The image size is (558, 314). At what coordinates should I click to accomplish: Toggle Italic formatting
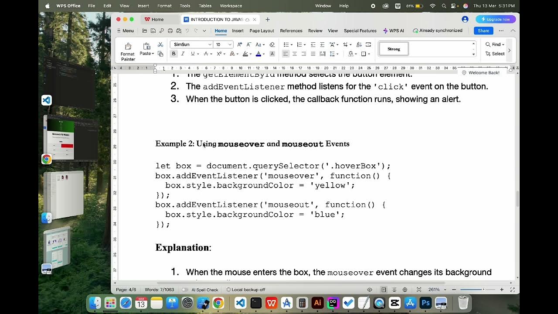pos(183,54)
